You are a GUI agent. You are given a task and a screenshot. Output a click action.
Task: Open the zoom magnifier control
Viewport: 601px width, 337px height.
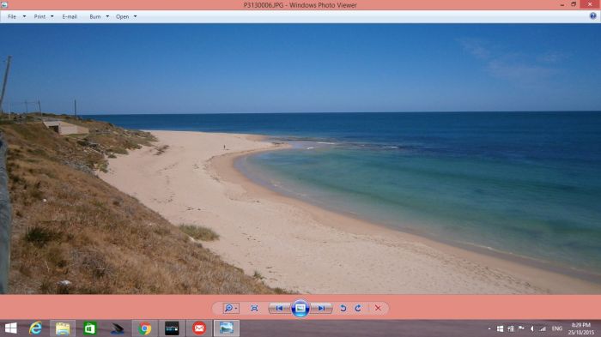(x=231, y=309)
